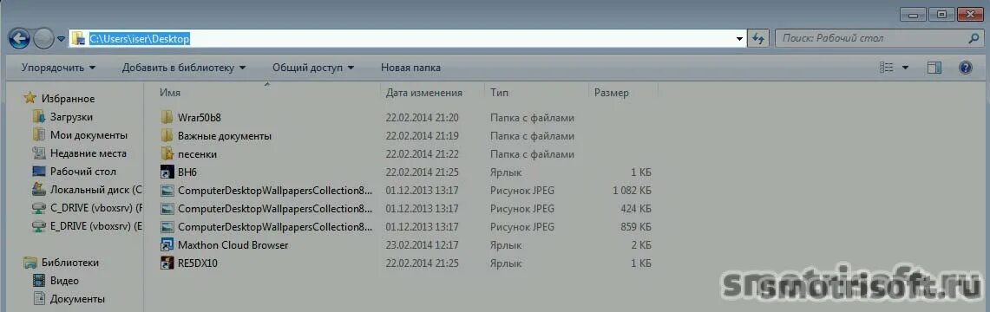Click the Forward navigation arrow button

[43, 39]
